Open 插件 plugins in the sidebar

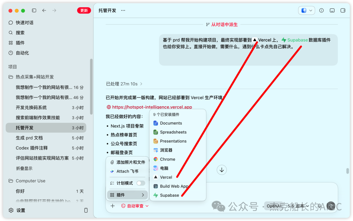20,43
